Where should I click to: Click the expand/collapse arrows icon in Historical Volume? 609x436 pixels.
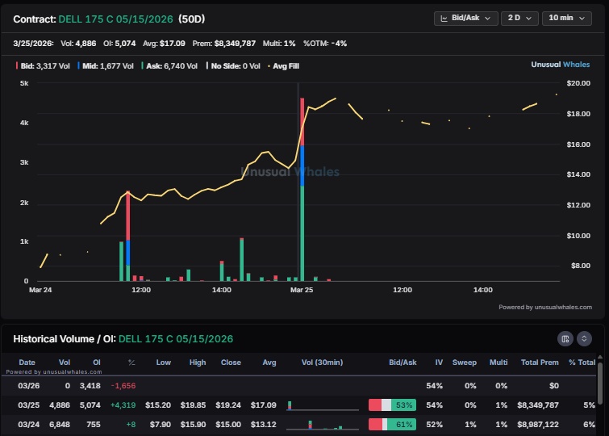pos(584,339)
